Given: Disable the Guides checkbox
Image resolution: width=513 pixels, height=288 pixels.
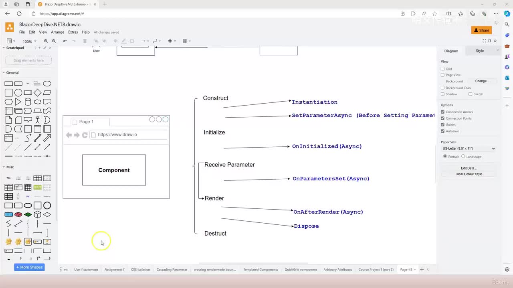Looking at the screenshot, I should (442, 125).
